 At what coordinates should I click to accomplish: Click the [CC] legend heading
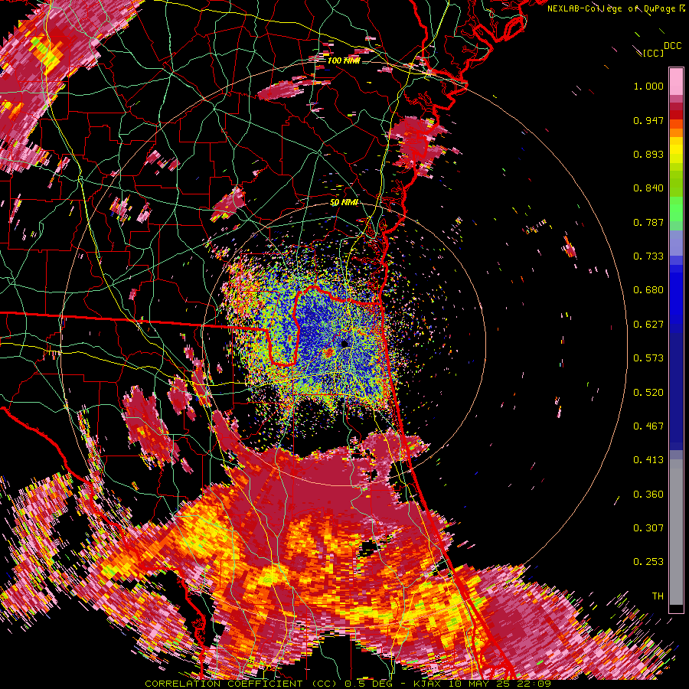[653, 53]
